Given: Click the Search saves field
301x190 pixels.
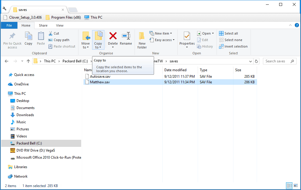Looking at the screenshot, I should click(x=279, y=61).
